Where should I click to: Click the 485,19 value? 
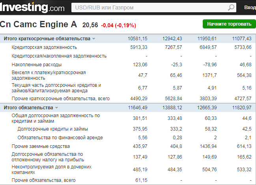(140, 170)
